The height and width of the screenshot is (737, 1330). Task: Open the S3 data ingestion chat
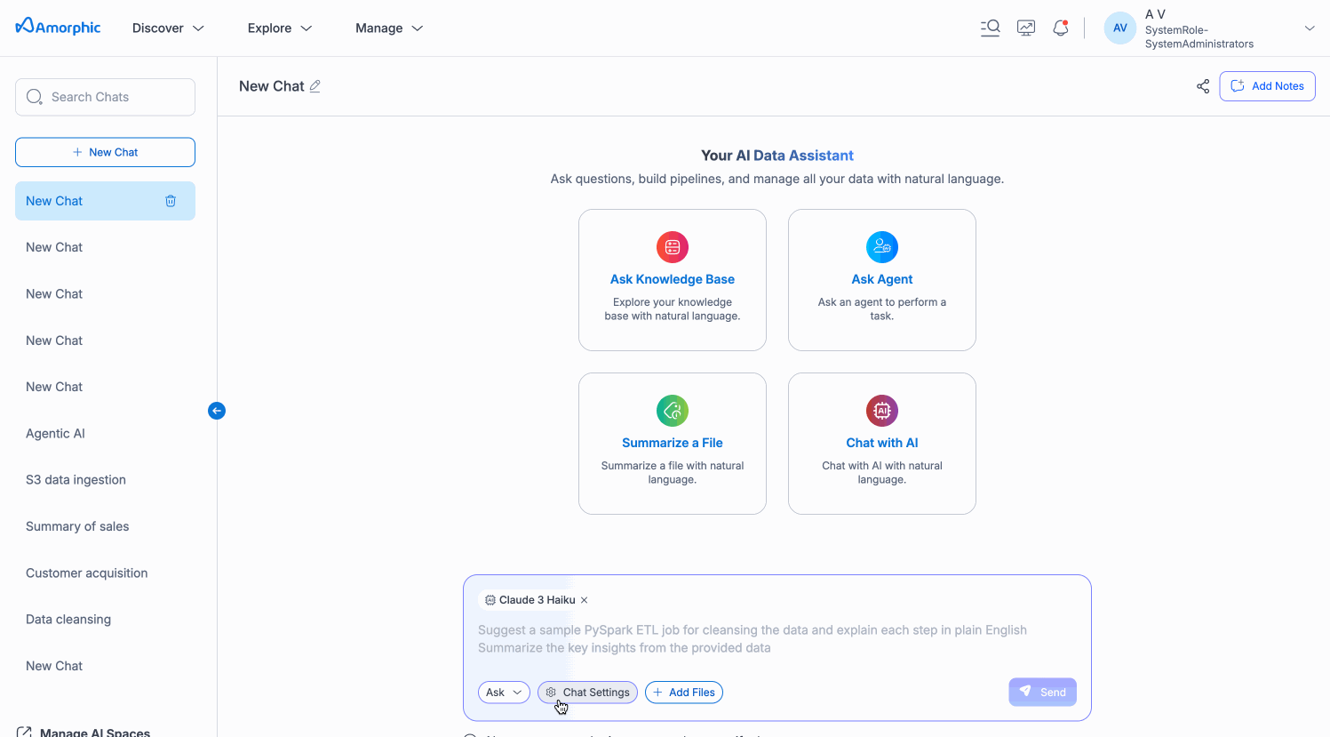(76, 480)
